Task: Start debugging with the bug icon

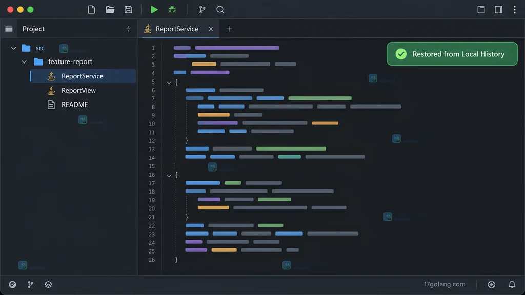Action: [172, 10]
